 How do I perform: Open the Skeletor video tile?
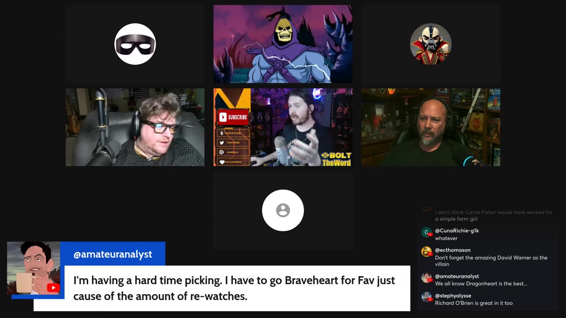tap(283, 44)
